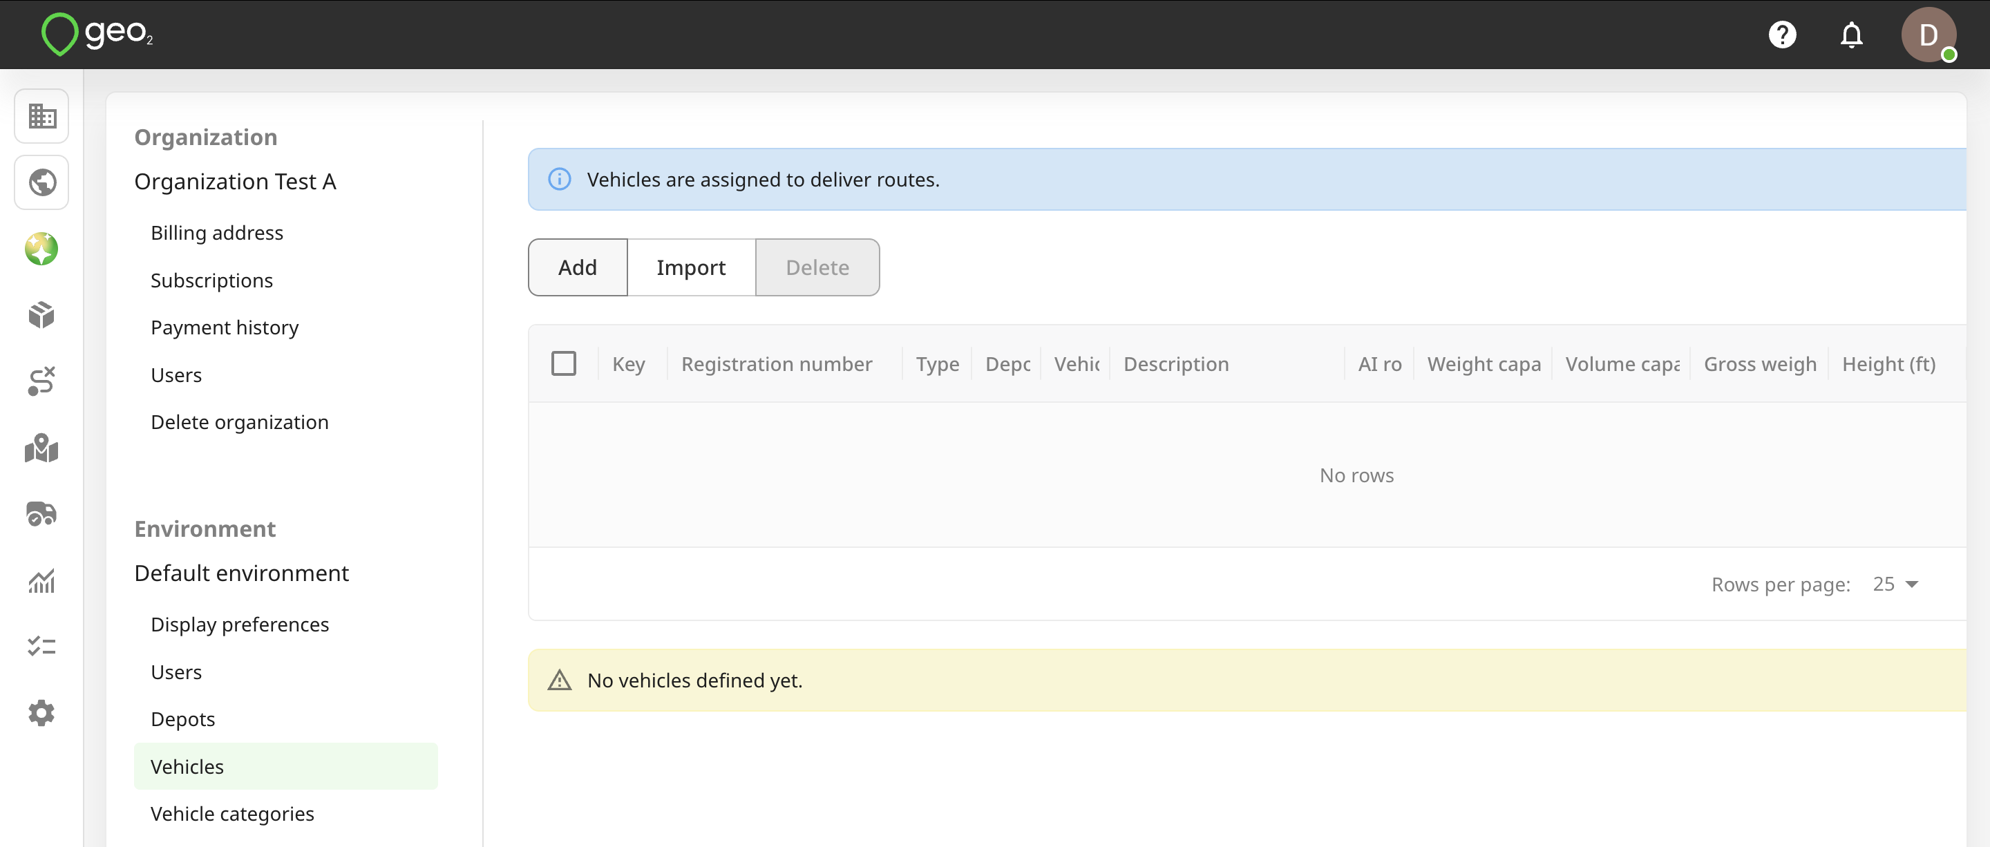Click the Weight capacity column header
Image resolution: width=1990 pixels, height=847 pixels.
tap(1484, 365)
